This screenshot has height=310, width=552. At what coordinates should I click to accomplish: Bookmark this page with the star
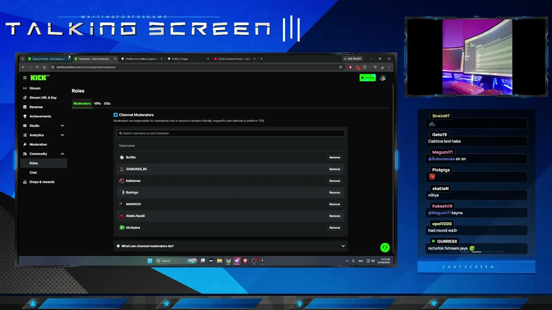[341, 67]
